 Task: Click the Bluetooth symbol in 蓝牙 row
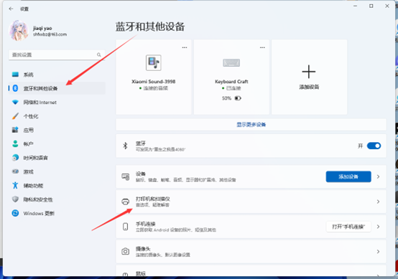[125, 146]
